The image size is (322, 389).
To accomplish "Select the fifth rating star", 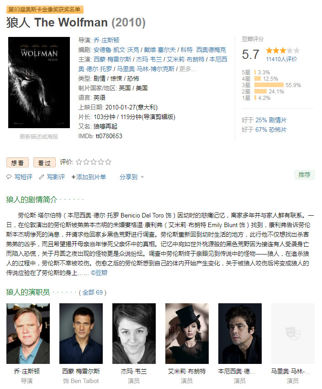I will click(108, 162).
